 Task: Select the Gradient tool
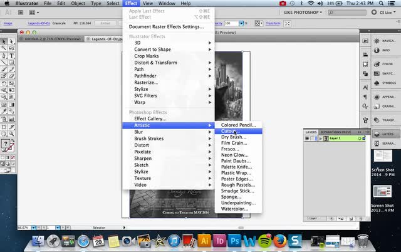pos(11,105)
